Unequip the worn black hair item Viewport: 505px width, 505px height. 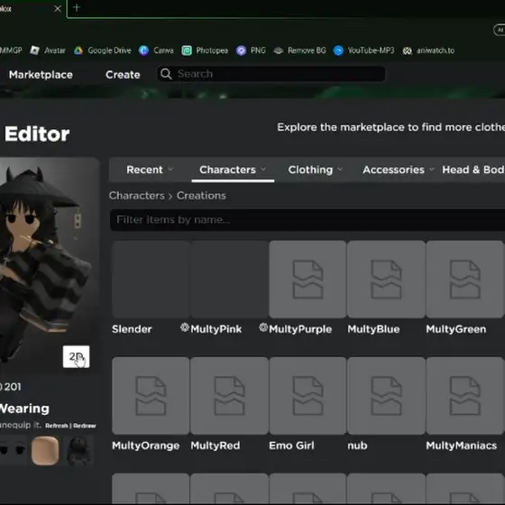tap(78, 450)
